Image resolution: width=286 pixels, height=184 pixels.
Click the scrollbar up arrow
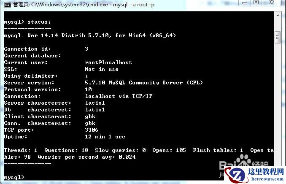point(278,15)
